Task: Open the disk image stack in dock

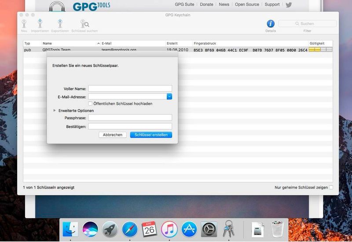Action: (258, 229)
